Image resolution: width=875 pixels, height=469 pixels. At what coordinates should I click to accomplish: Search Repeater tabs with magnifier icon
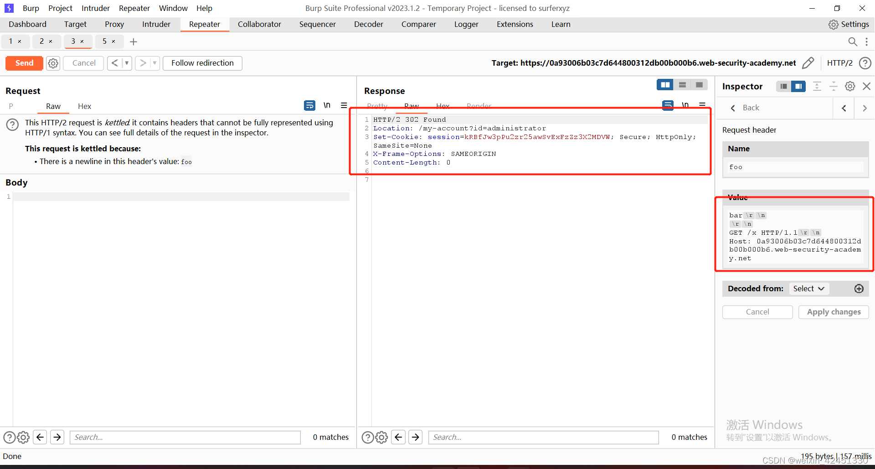click(x=853, y=41)
